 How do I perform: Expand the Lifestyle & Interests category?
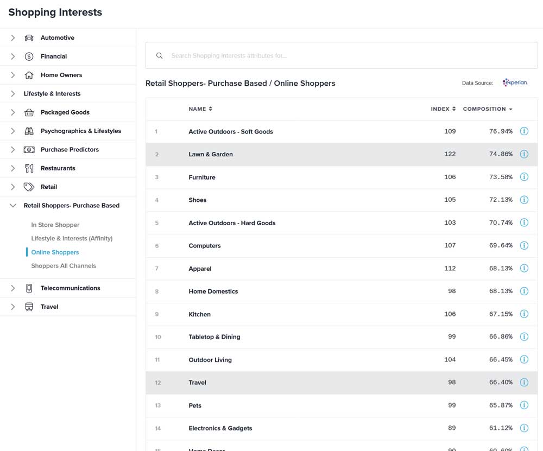(13, 94)
